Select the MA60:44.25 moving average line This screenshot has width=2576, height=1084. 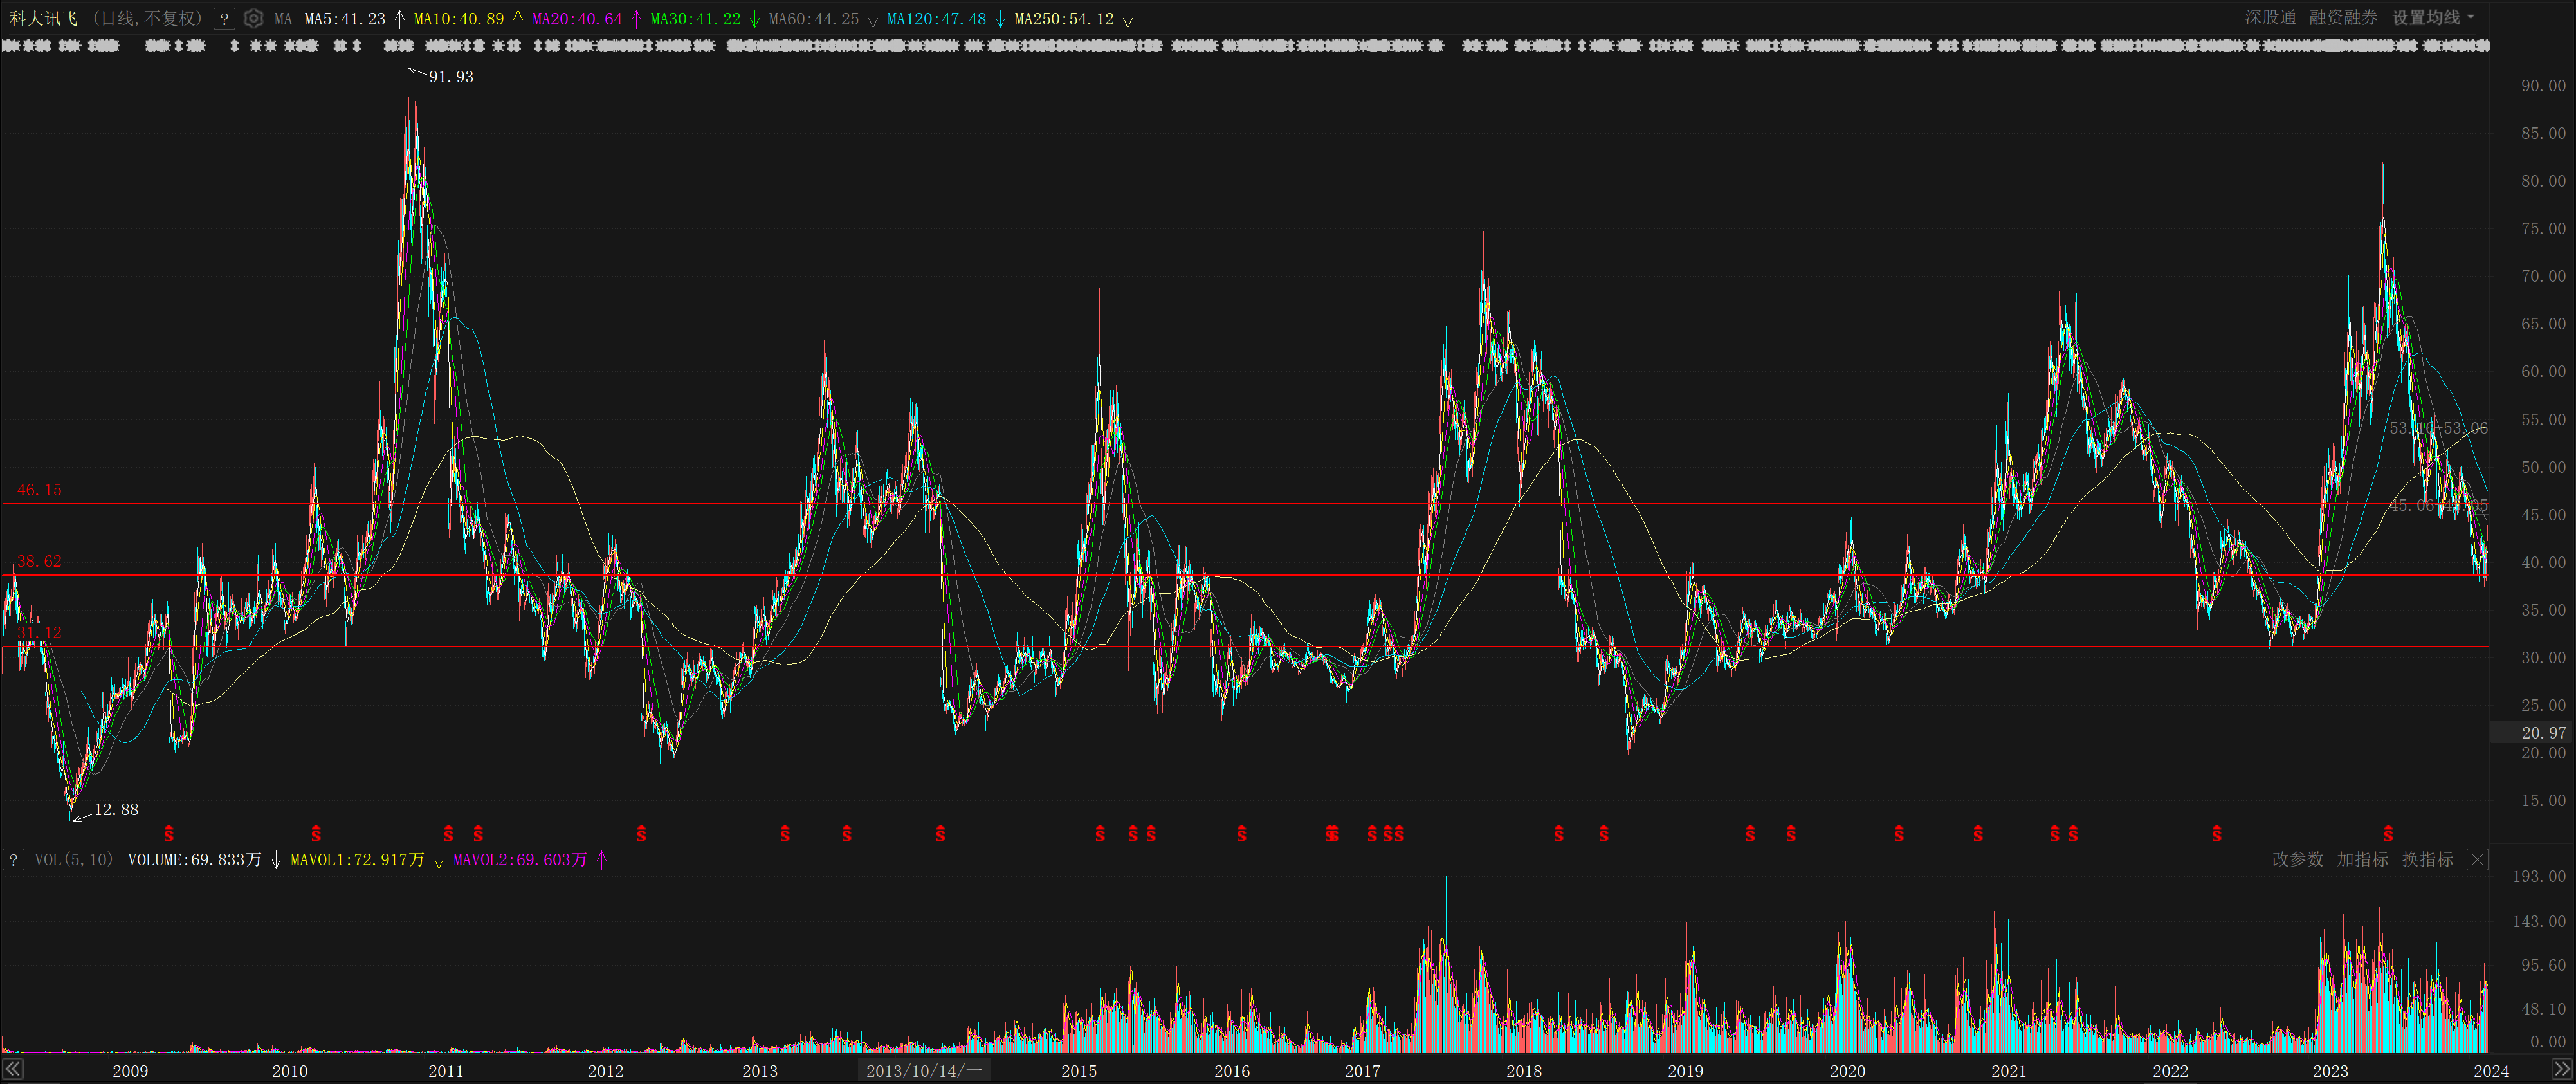(813, 19)
